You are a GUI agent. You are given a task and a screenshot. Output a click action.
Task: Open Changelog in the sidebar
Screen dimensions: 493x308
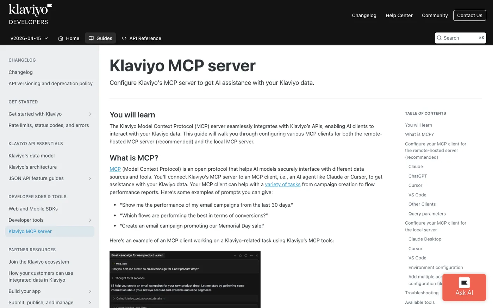(x=21, y=72)
